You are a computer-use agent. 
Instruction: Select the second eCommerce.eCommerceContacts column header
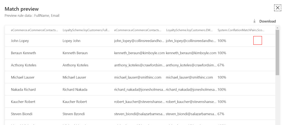[x=138, y=30]
